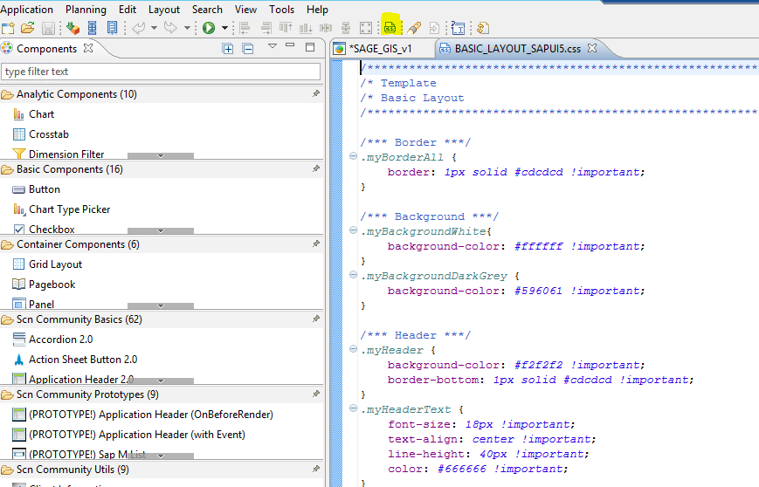759x487 pixels.
Task: Open the Application menu
Action: [26, 10]
